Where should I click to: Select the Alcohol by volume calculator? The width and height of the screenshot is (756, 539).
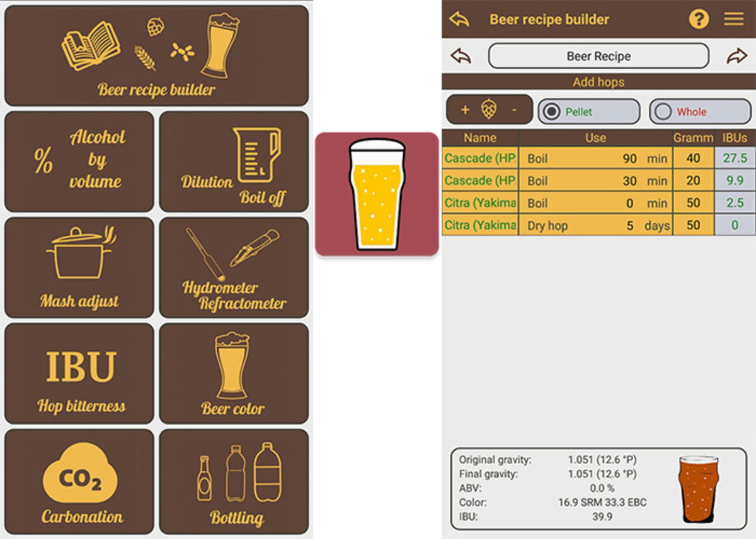click(78, 160)
